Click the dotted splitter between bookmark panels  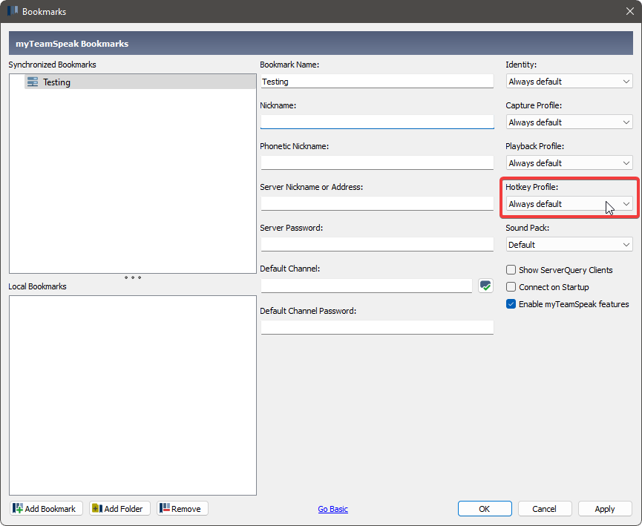pyautogui.click(x=132, y=277)
